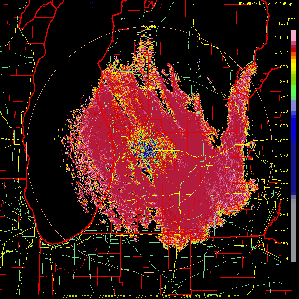Select the 0.947 scale value

click(281, 52)
